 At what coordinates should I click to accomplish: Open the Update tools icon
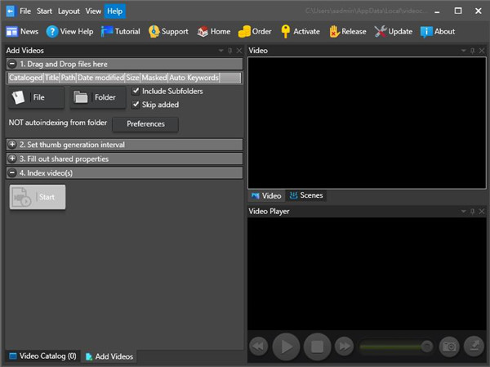(381, 32)
